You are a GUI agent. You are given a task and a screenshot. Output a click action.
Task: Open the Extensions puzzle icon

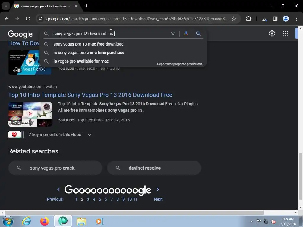[249, 19]
